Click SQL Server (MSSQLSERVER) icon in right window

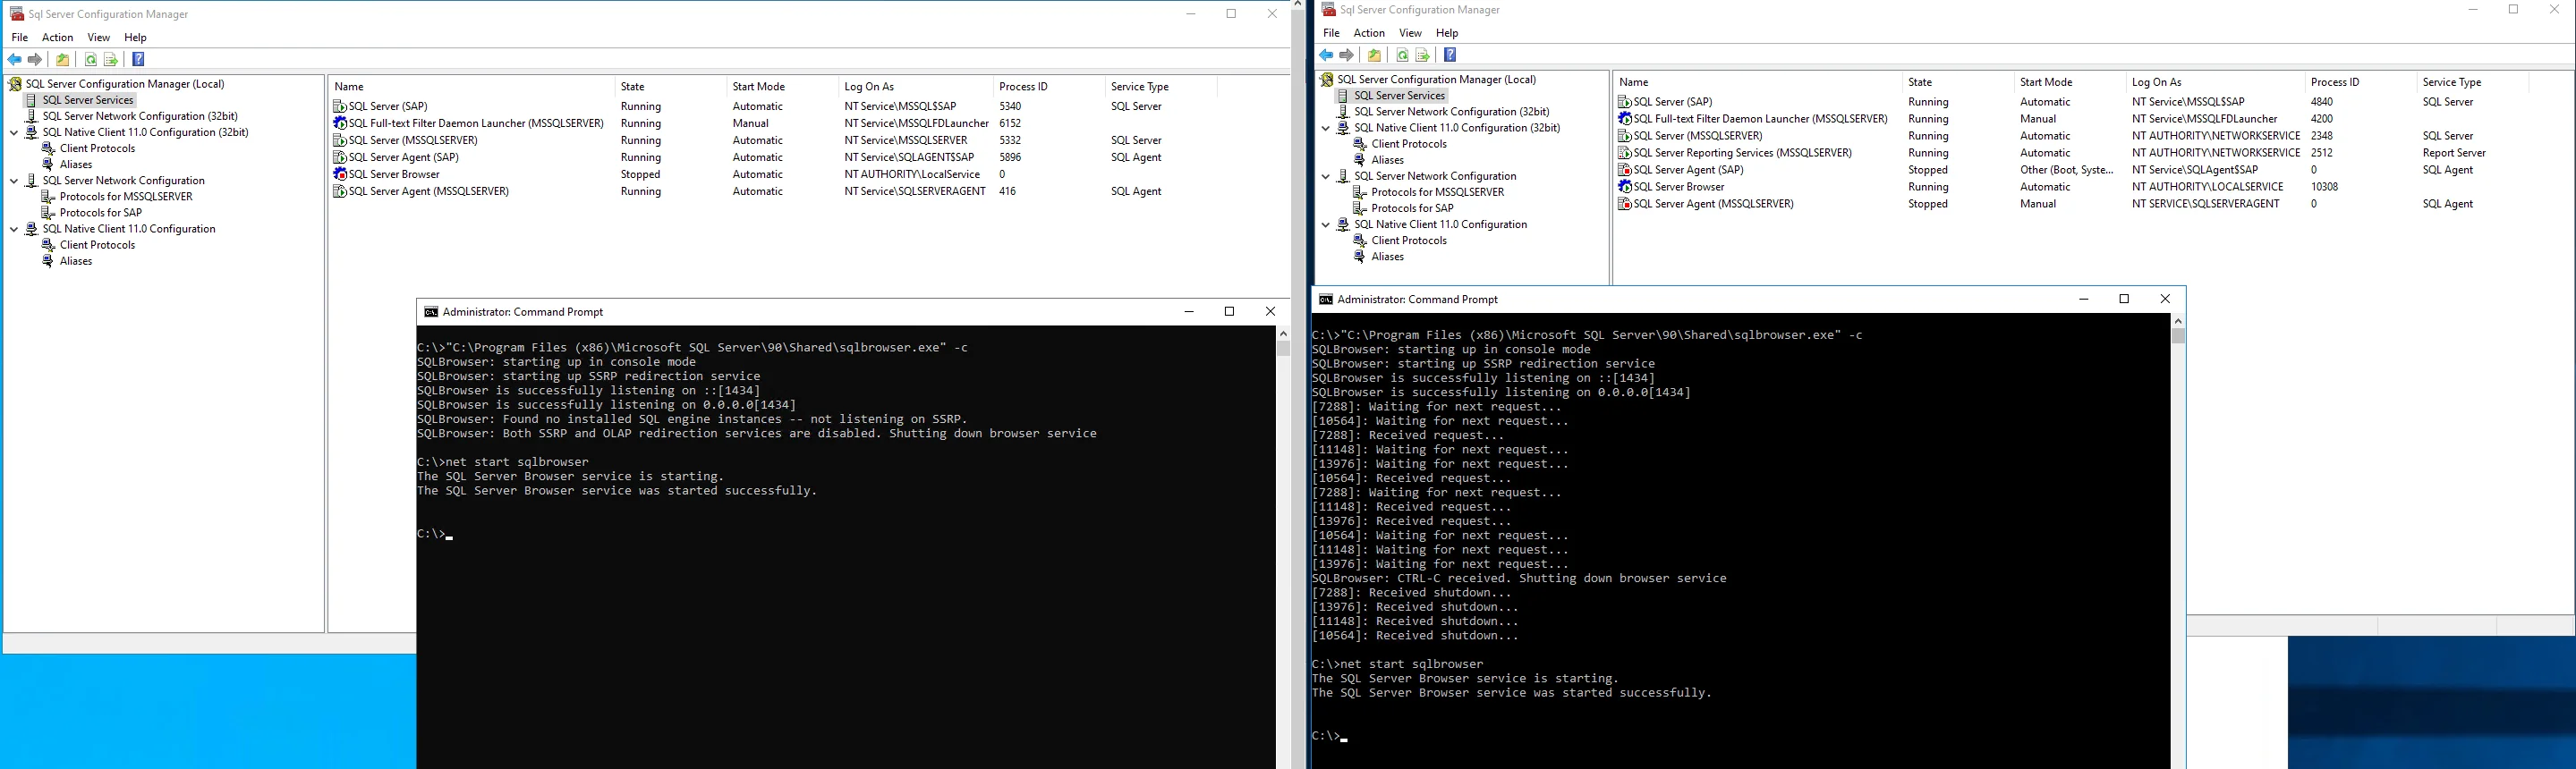tap(1625, 136)
